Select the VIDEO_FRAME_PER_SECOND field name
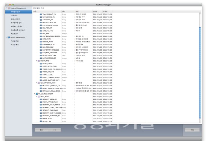Screen dimensions: 207x141 click(52, 69)
